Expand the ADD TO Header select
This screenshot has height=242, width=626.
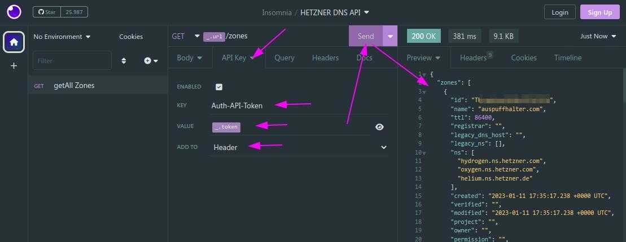(x=299, y=147)
